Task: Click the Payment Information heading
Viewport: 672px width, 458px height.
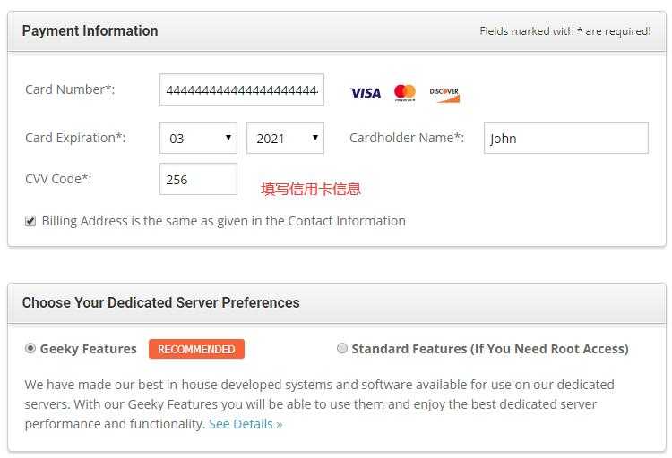Action: point(90,30)
